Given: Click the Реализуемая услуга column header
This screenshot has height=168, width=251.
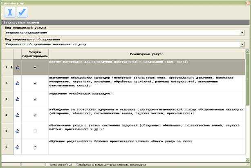Looking at the screenshot, I should pos(147,54).
